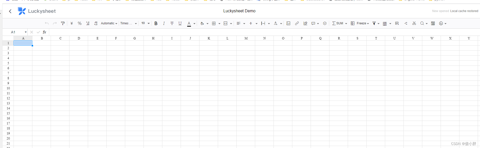
Task: Apply percentage format to cell
Action: pyautogui.click(x=80, y=23)
